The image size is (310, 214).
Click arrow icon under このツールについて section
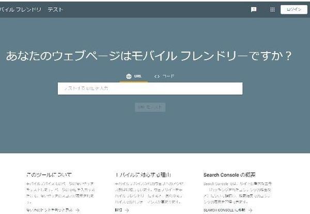(78, 210)
